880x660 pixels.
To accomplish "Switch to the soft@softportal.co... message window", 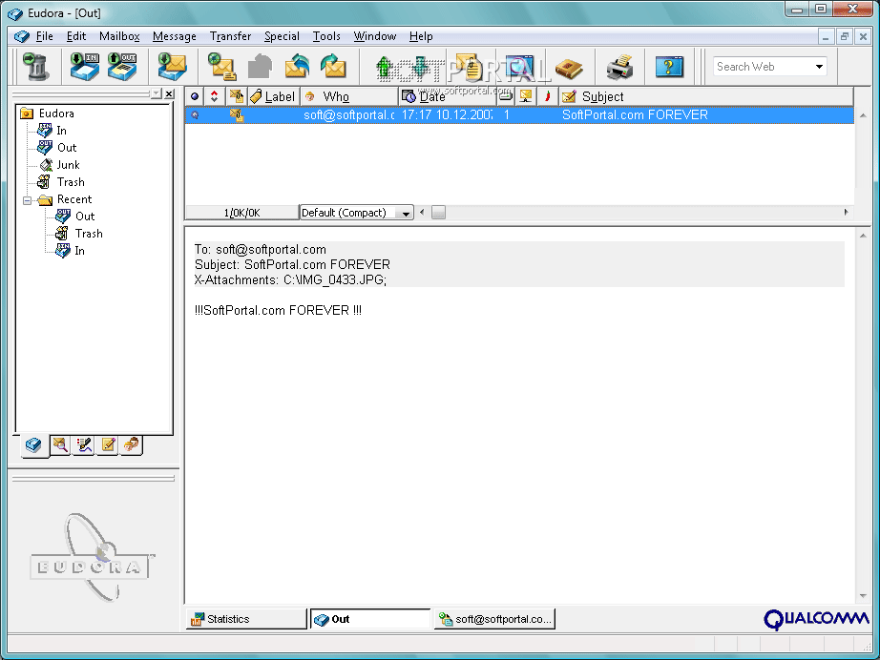I will (494, 619).
